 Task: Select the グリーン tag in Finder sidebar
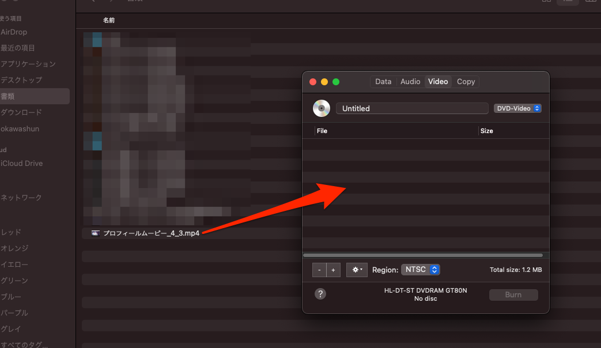pyautogui.click(x=14, y=281)
